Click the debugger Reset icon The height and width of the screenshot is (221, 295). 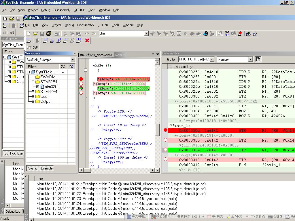click(x=29, y=40)
